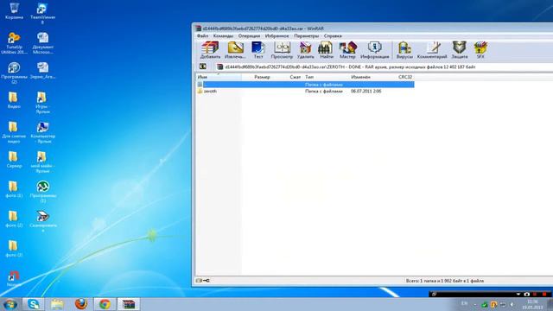Sort archive list by CRC32 column
The image size is (553, 311).
tap(405, 77)
